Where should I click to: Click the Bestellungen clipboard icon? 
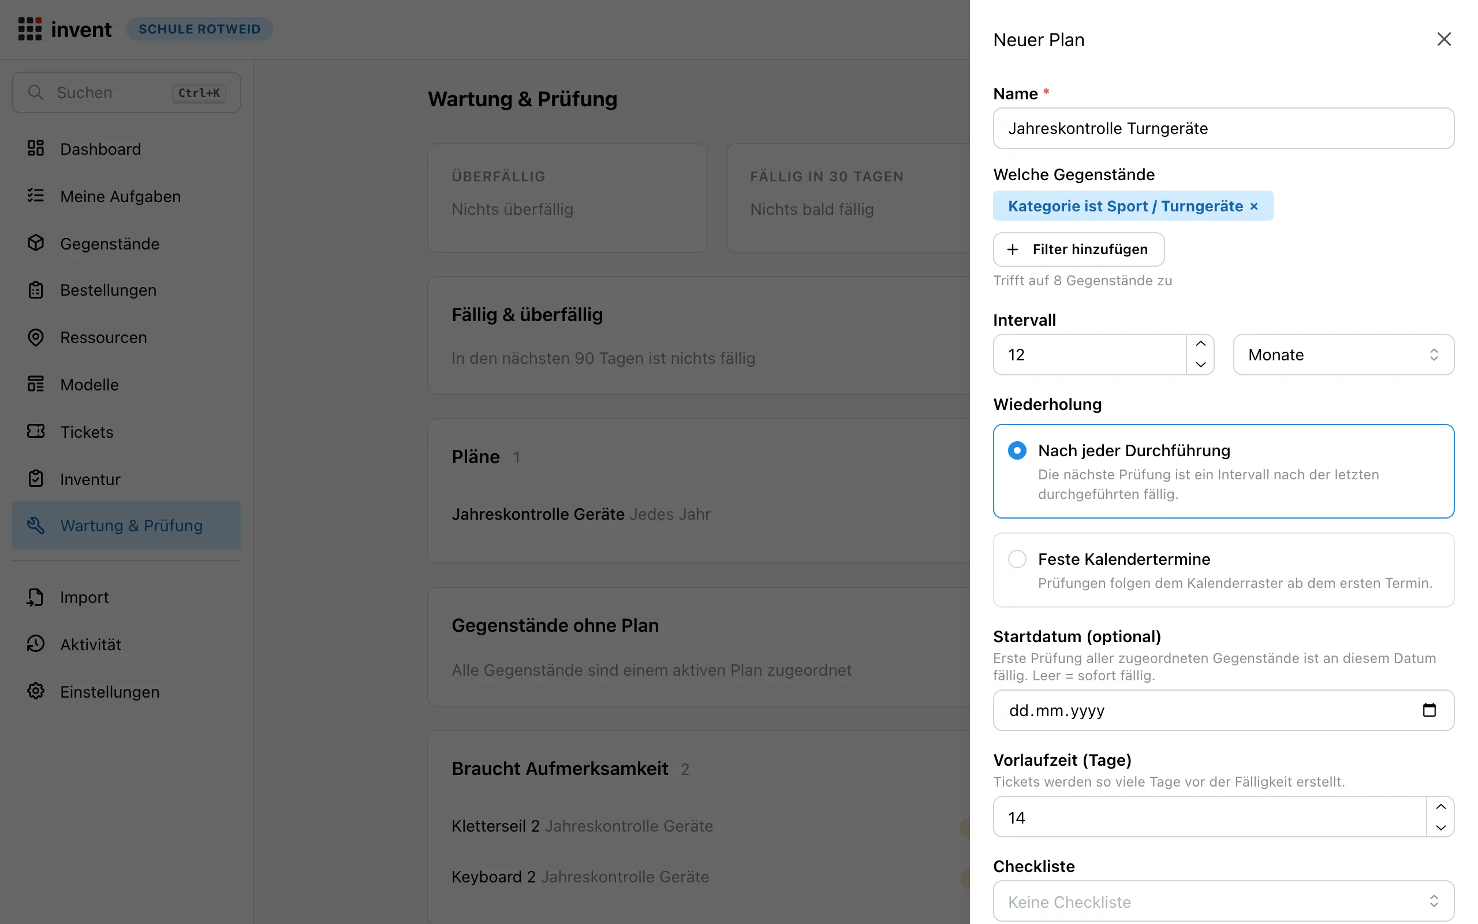pos(35,290)
